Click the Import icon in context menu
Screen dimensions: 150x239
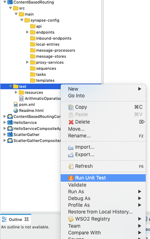pyautogui.click(x=71, y=147)
